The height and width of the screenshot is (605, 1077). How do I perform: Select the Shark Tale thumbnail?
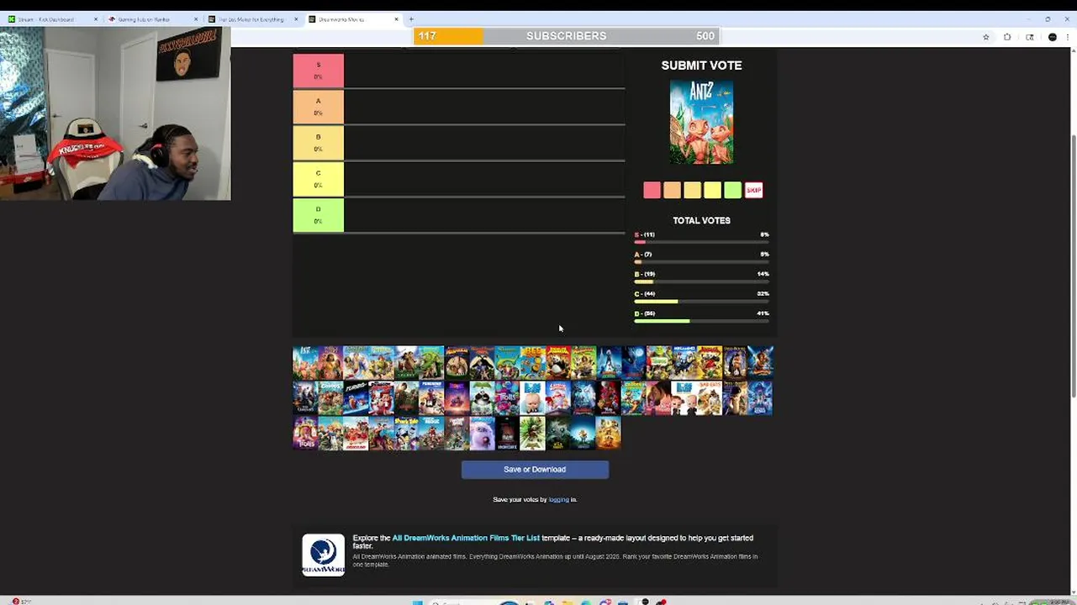406,433
